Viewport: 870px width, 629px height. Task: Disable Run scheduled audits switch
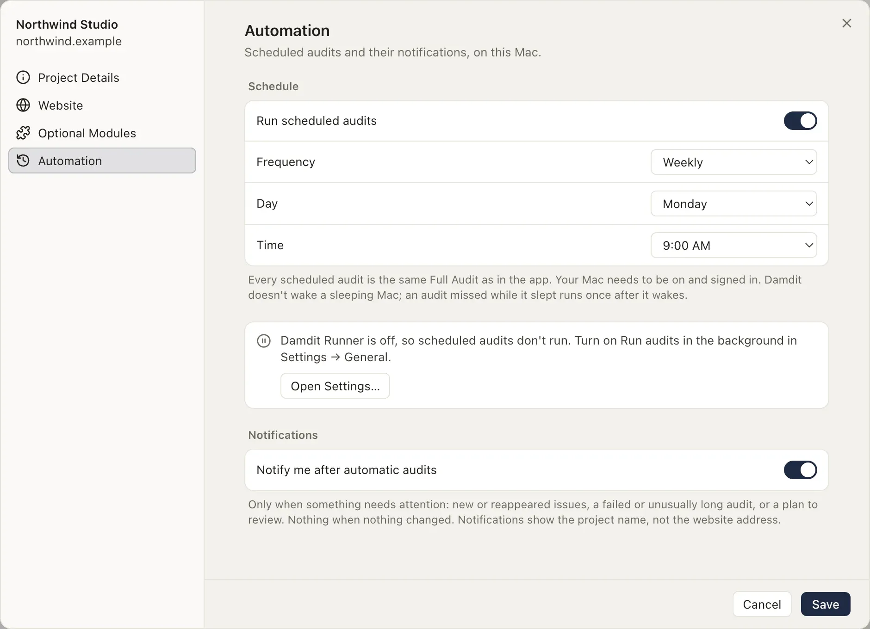click(x=800, y=121)
